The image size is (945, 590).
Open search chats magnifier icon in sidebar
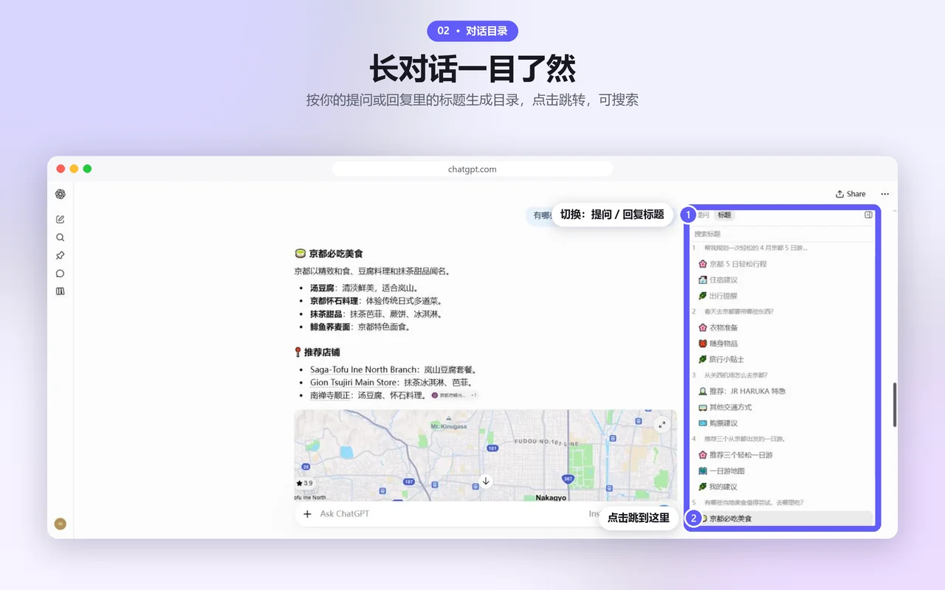tap(61, 237)
